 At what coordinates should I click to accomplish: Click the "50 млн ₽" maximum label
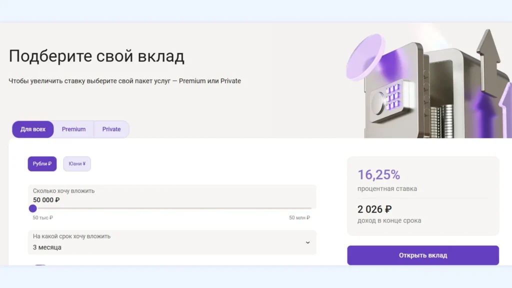(300, 218)
